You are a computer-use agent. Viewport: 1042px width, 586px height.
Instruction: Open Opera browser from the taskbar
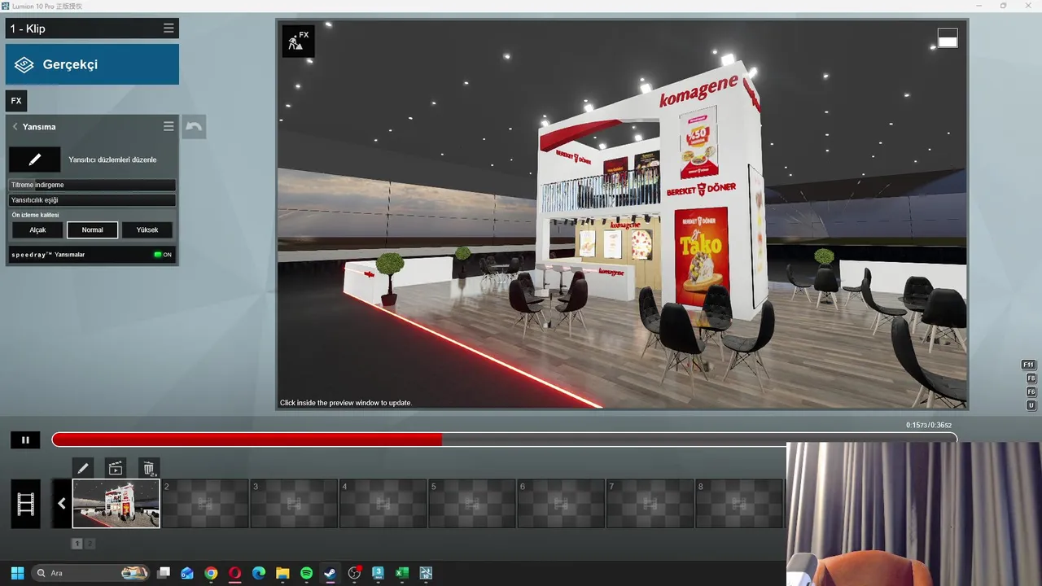click(235, 573)
